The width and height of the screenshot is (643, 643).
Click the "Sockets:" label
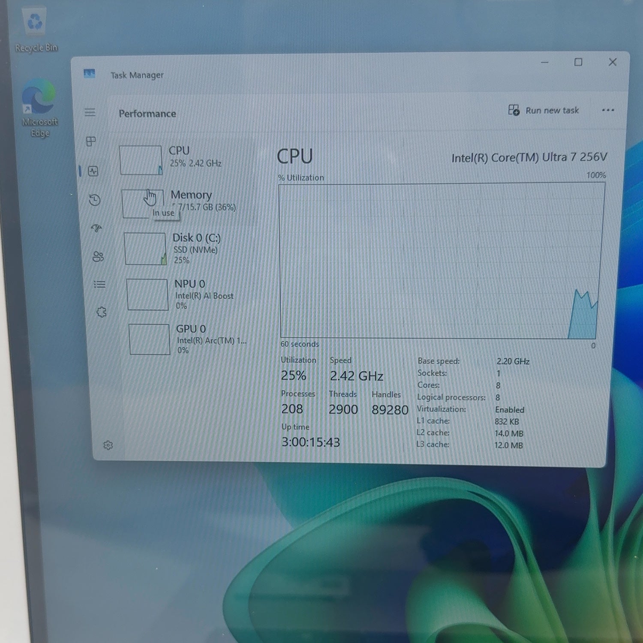432,373
